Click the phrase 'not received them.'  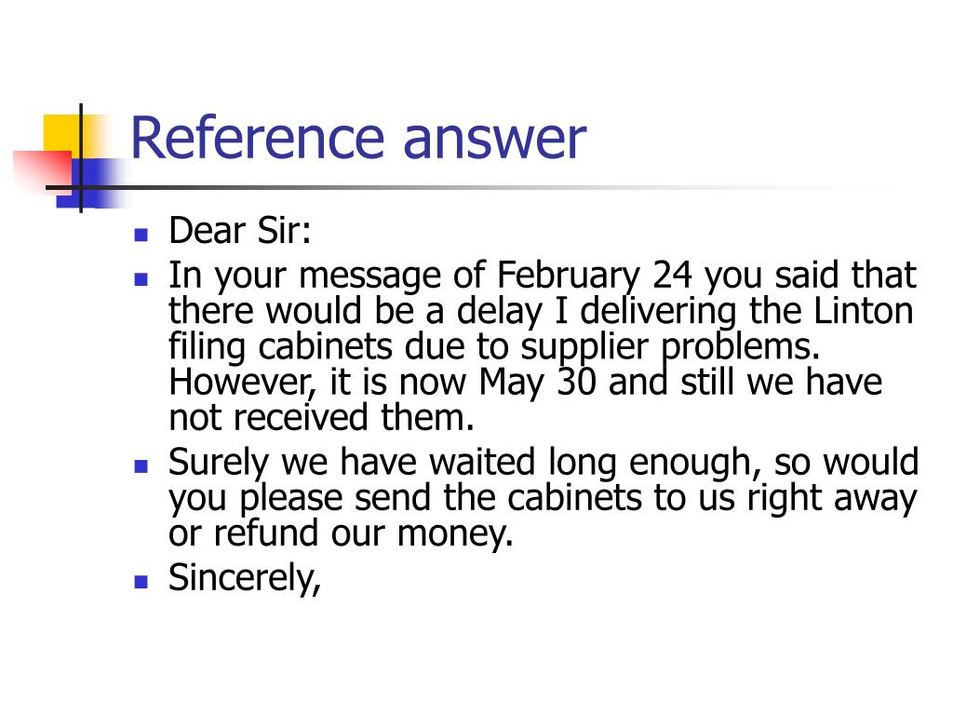321,418
